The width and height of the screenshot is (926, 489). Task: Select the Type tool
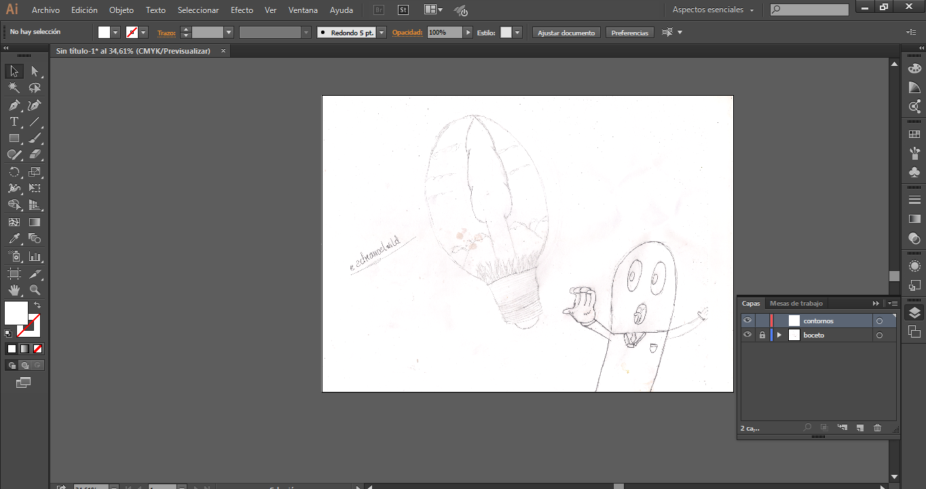pos(14,122)
